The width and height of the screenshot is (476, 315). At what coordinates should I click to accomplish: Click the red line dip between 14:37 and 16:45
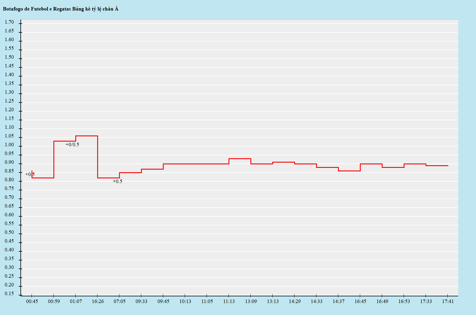coord(349,171)
